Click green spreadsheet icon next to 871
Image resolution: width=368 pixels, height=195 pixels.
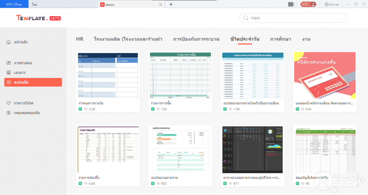(x=225, y=183)
